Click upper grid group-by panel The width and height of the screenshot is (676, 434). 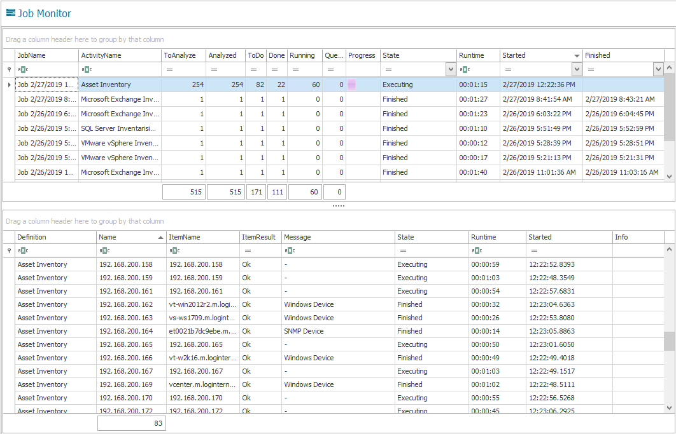(x=339, y=39)
